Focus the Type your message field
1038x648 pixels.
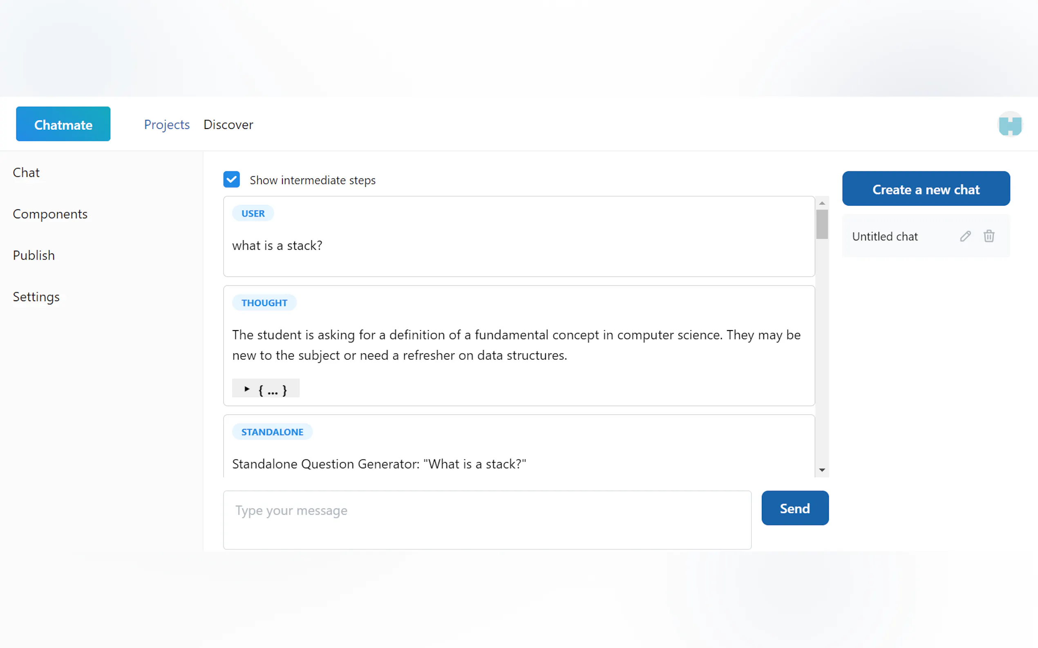(487, 519)
